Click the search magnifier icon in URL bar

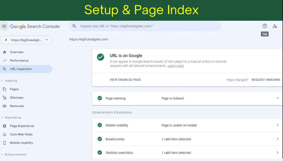pyautogui.click(x=74, y=26)
